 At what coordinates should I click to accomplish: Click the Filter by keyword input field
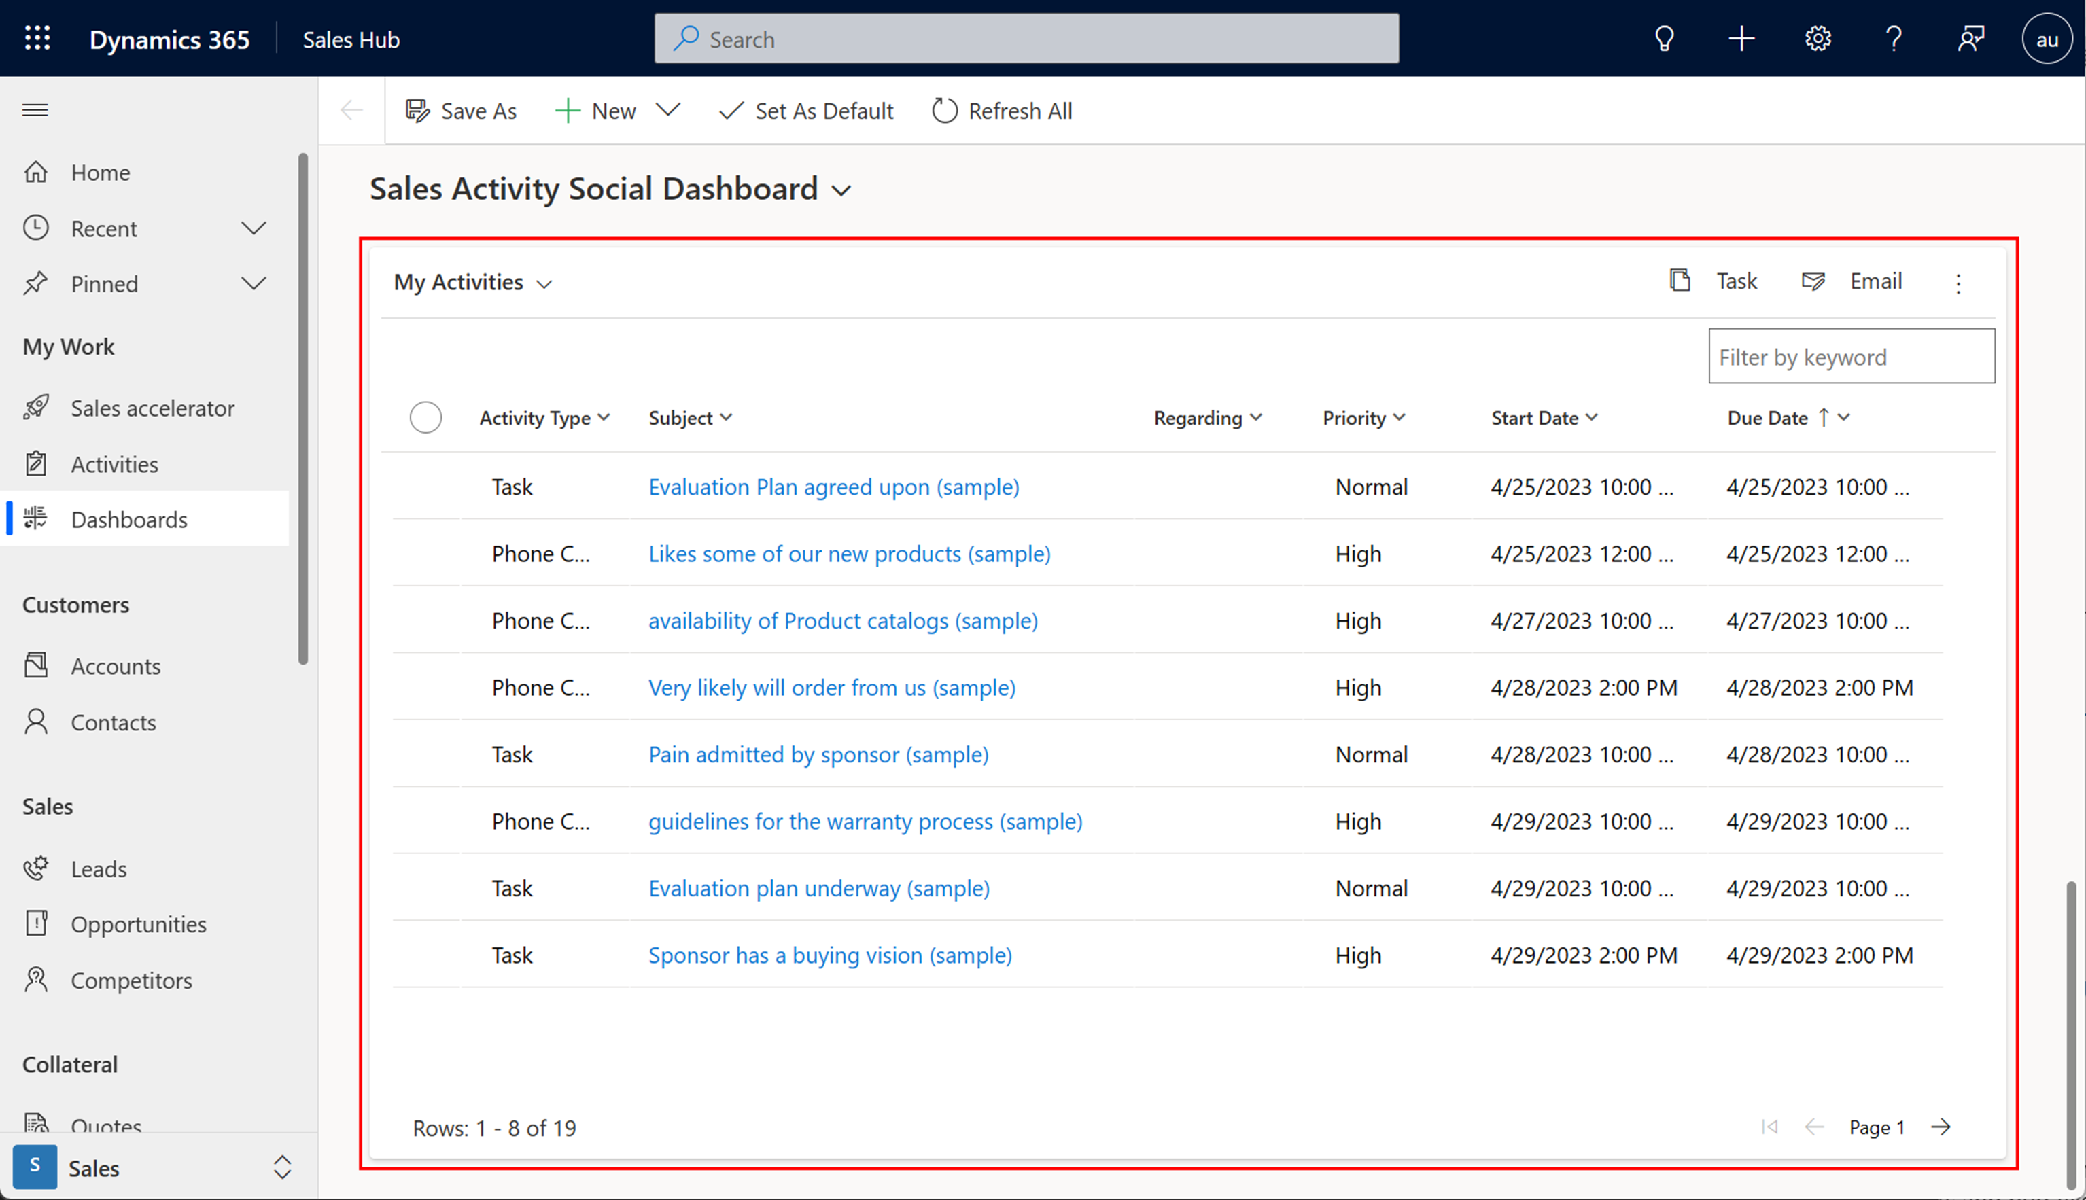tap(1851, 357)
